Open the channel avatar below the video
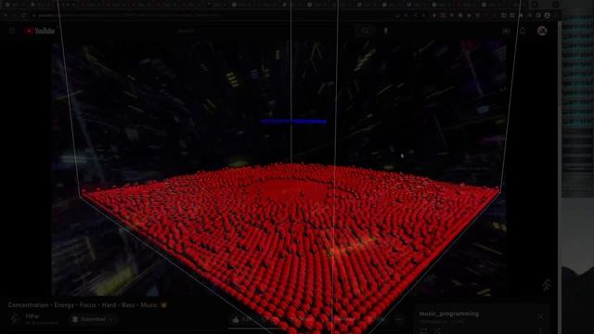Screen dimensions: 594x334 (15, 319)
